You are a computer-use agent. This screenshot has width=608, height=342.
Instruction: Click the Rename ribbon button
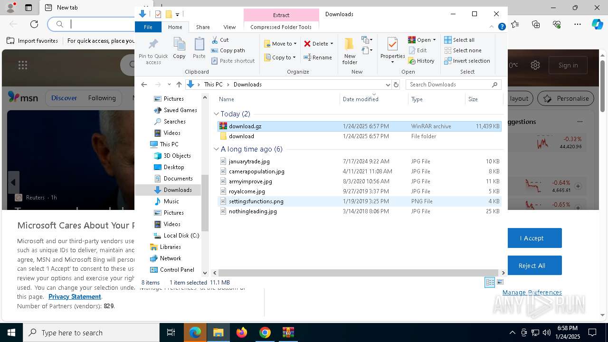coord(318,57)
